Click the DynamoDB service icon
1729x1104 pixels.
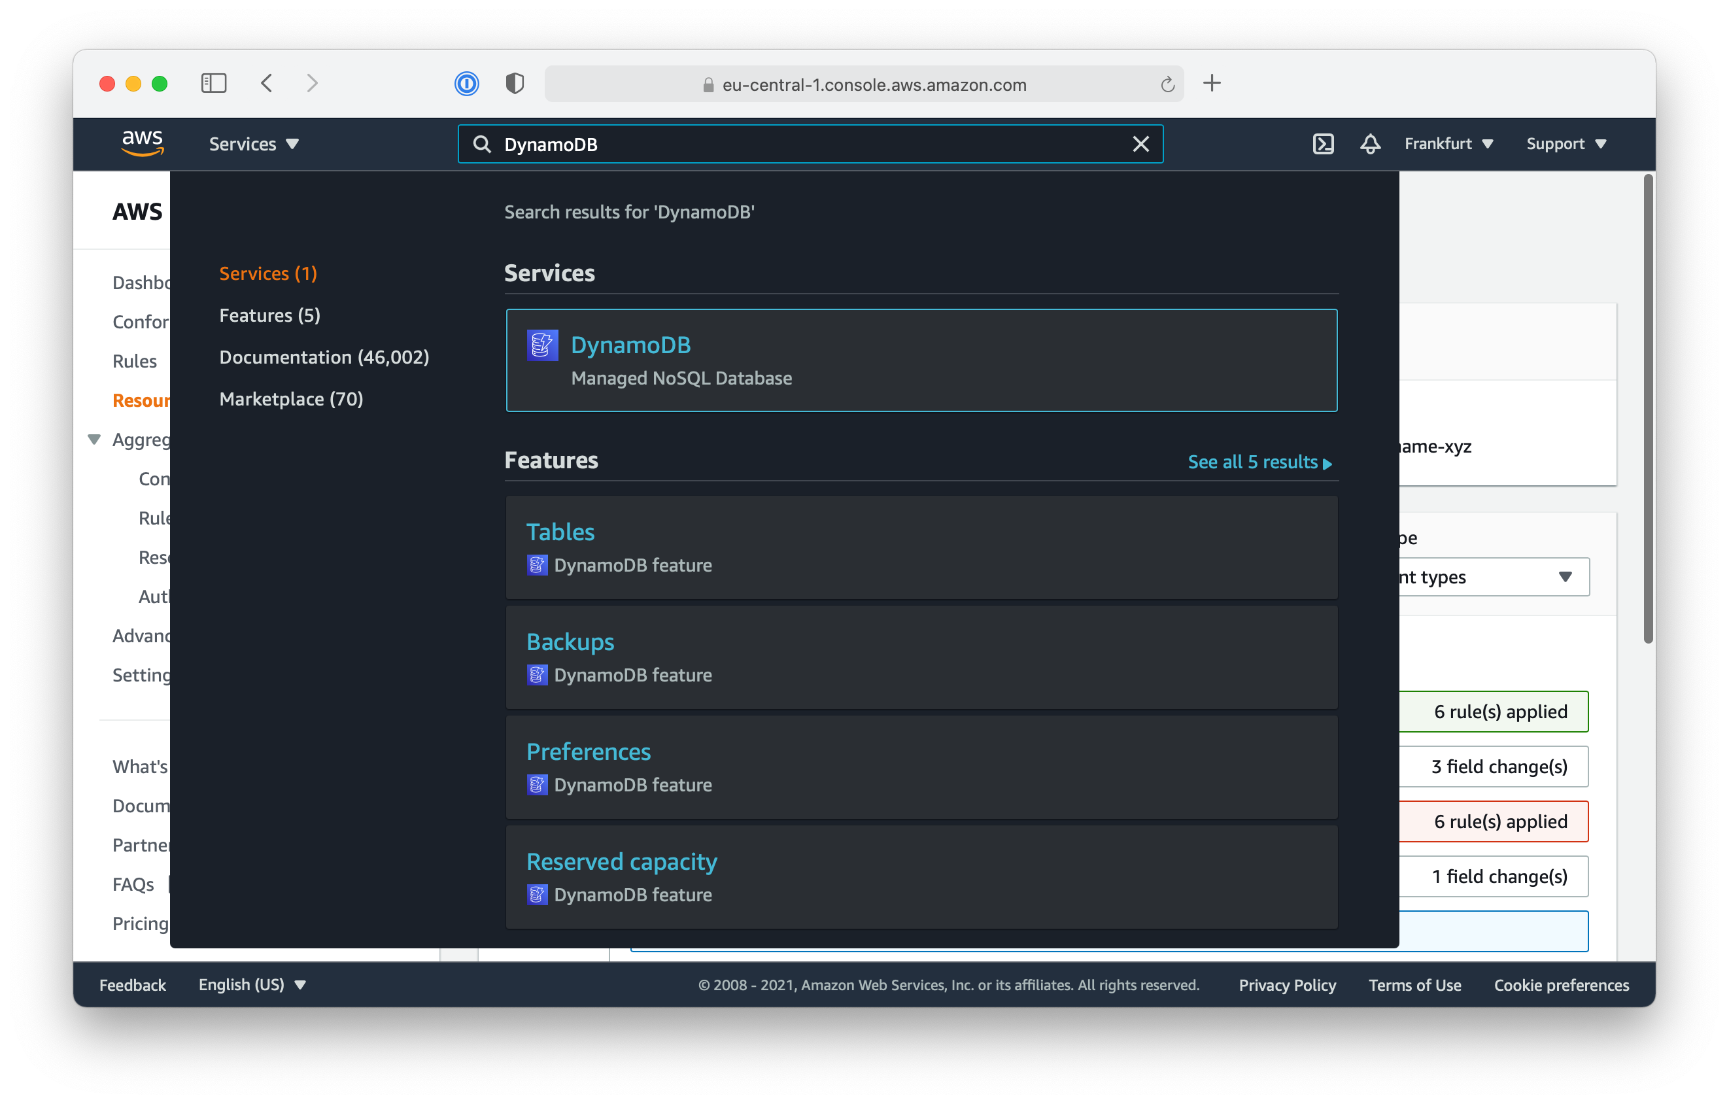click(x=542, y=345)
